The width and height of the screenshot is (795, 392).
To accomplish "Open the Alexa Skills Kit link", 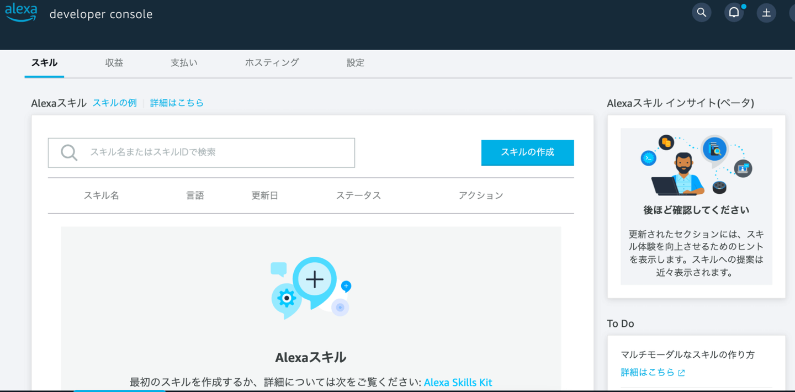I will [x=458, y=382].
